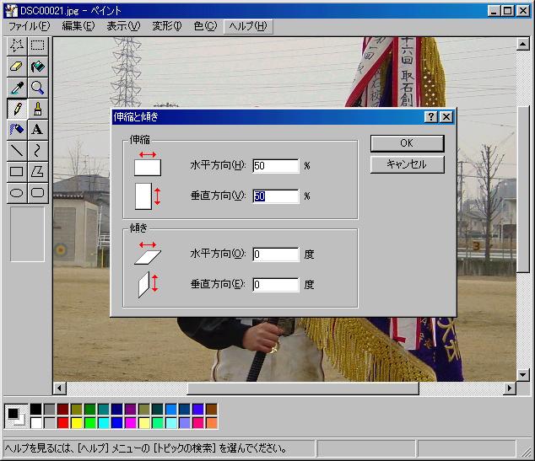Choose the Brush tool

37,109
